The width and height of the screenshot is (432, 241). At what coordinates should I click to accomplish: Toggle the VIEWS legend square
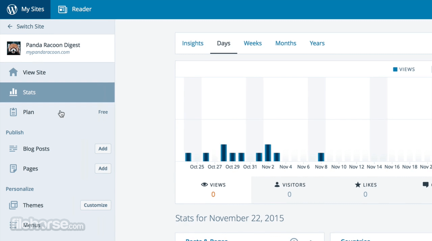tap(395, 69)
